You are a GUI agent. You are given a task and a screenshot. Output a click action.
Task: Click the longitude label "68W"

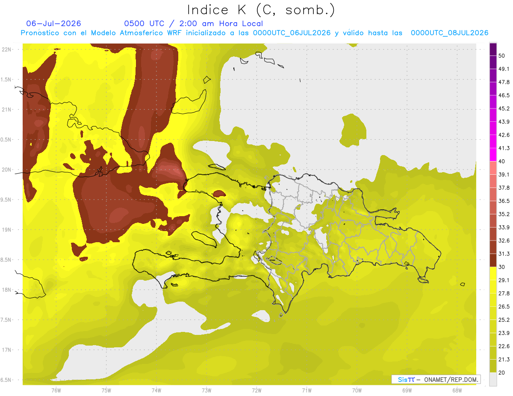pyautogui.click(x=457, y=390)
